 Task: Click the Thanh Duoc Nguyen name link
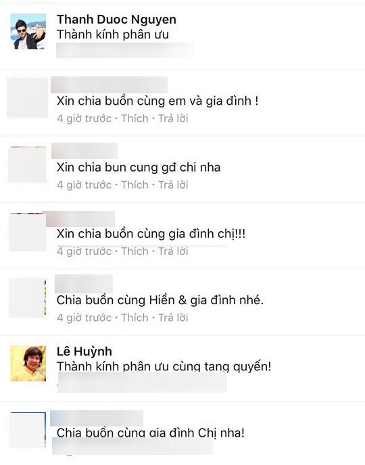point(116,20)
